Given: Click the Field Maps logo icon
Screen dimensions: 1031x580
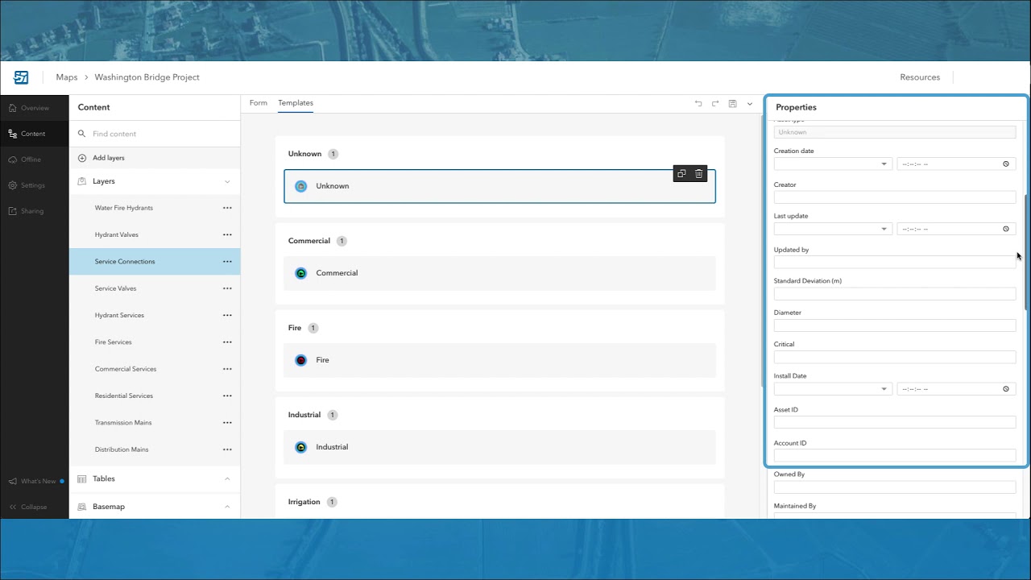Looking at the screenshot, I should [21, 77].
